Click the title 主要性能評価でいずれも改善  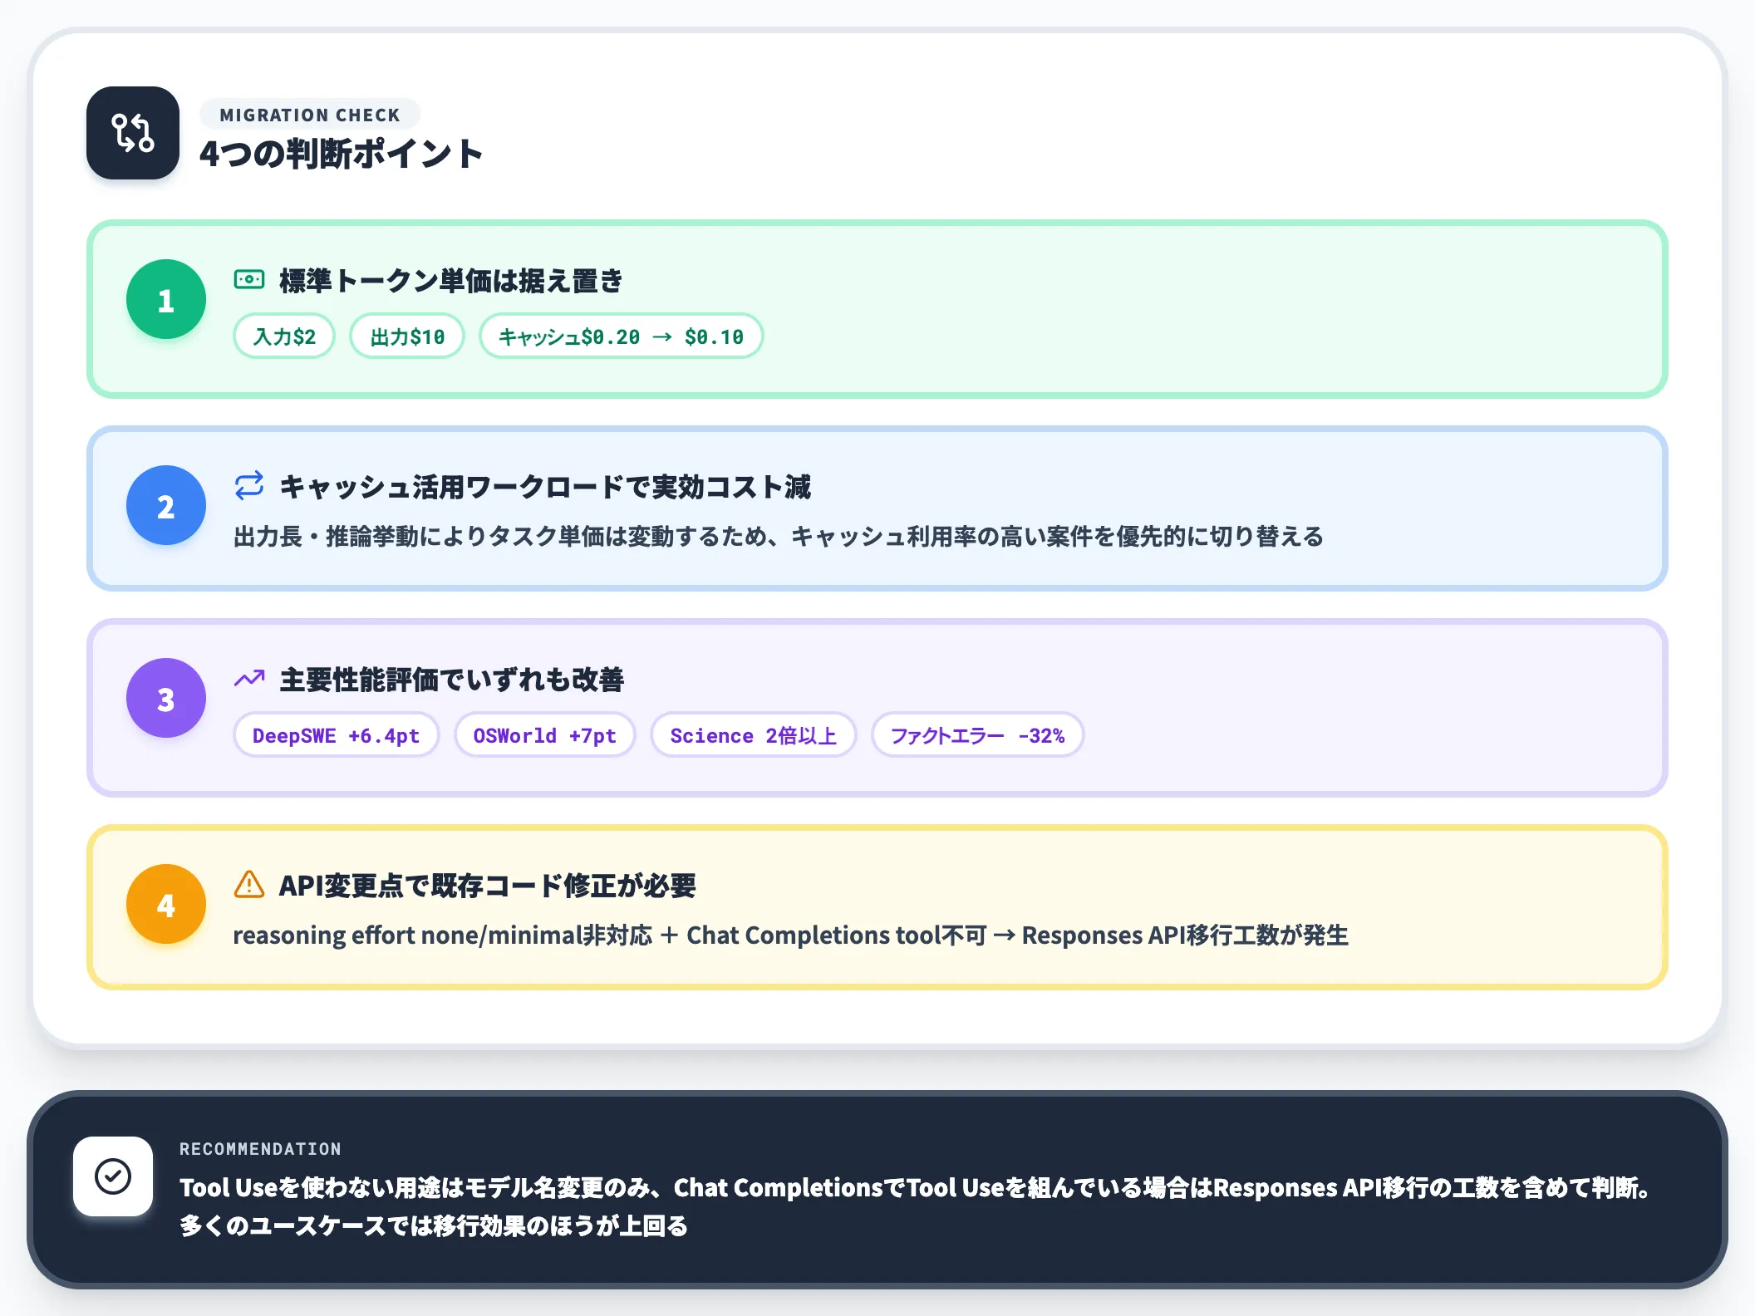point(452,680)
